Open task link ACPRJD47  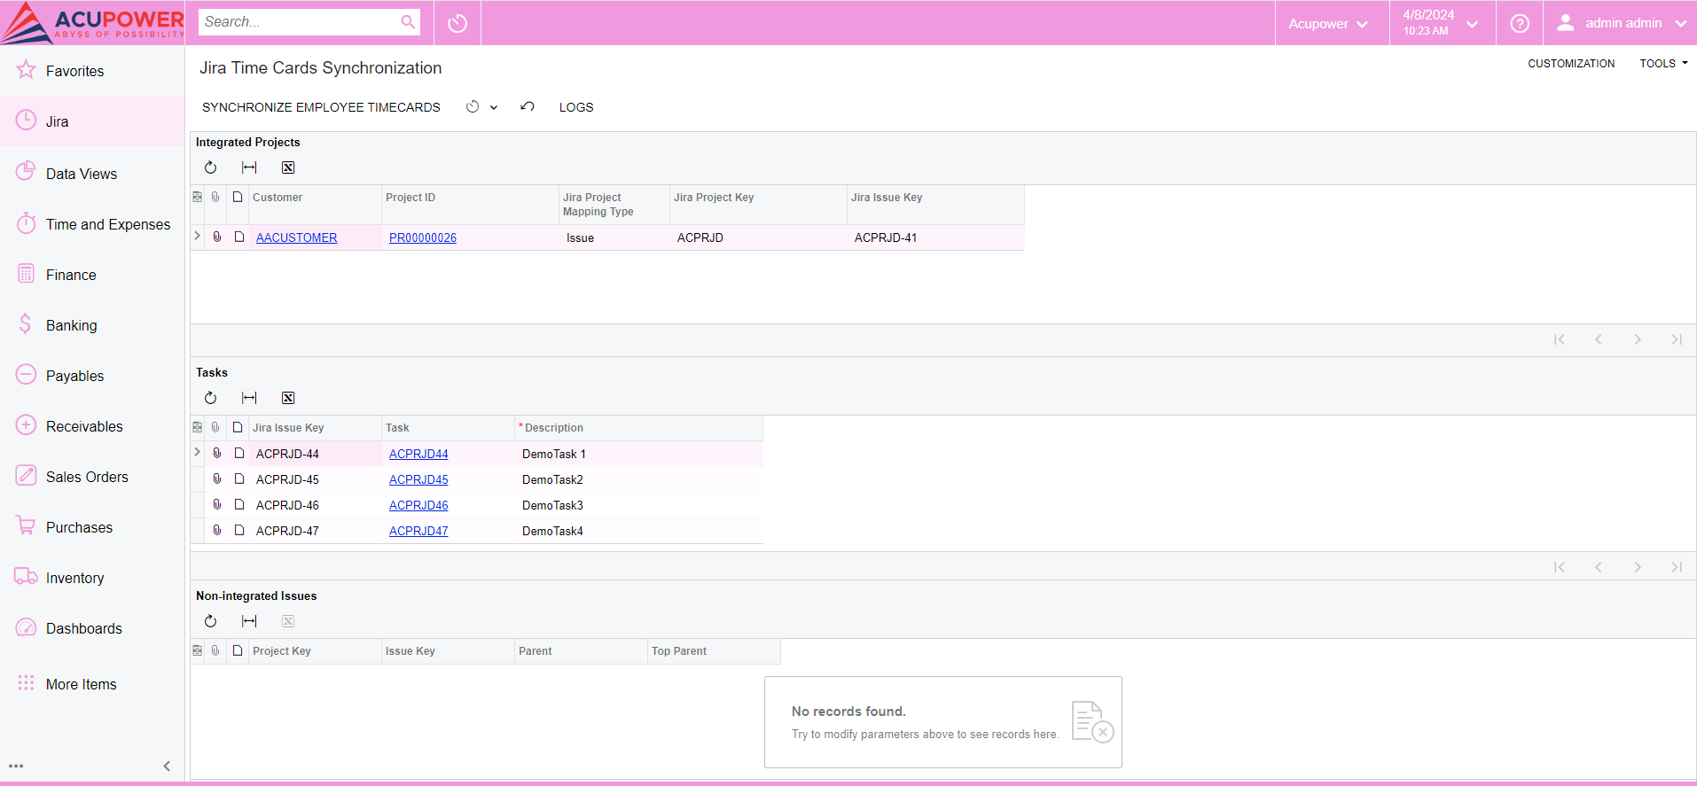click(418, 531)
